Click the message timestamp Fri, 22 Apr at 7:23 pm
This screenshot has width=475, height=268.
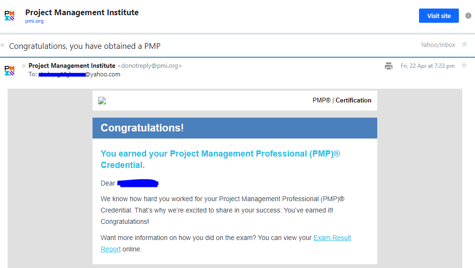coord(428,66)
